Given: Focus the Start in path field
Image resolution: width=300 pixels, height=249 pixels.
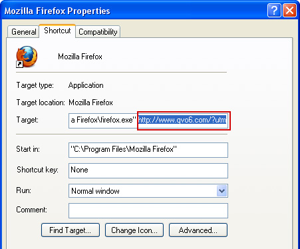Looking at the screenshot, I should pyautogui.click(x=148, y=150).
